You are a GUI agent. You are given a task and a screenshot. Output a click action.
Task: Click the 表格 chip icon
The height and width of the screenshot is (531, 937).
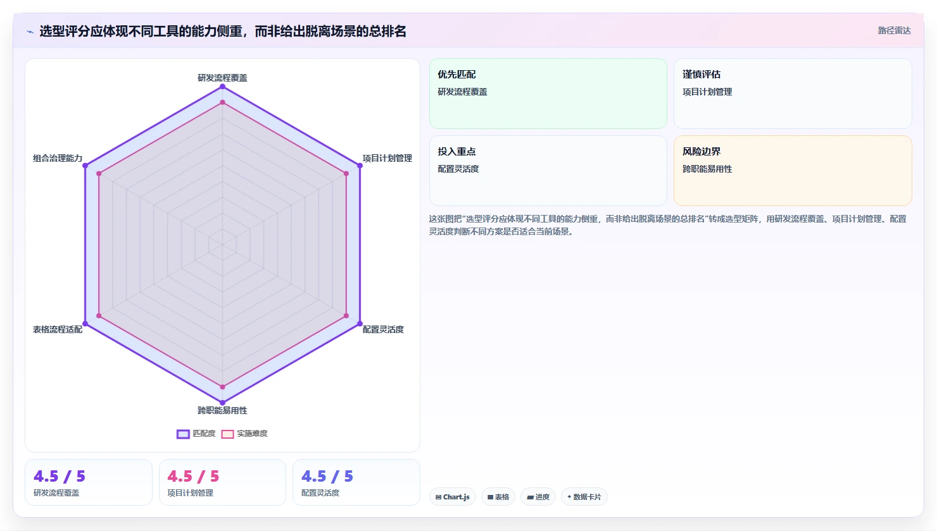click(491, 497)
